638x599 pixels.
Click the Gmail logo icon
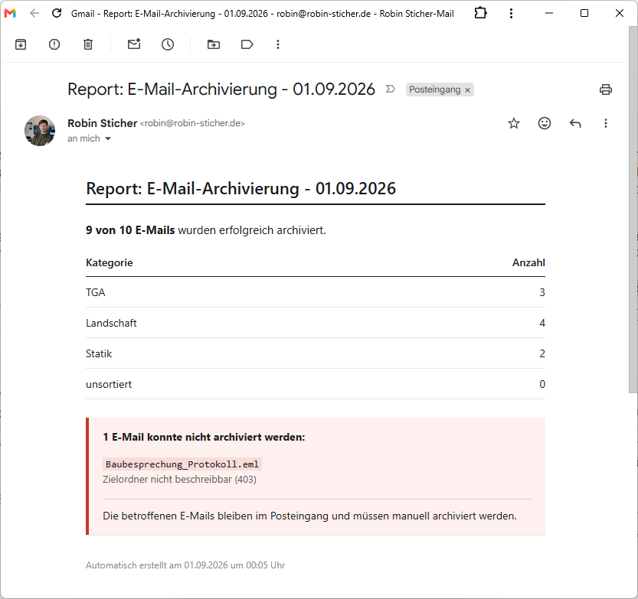click(10, 14)
